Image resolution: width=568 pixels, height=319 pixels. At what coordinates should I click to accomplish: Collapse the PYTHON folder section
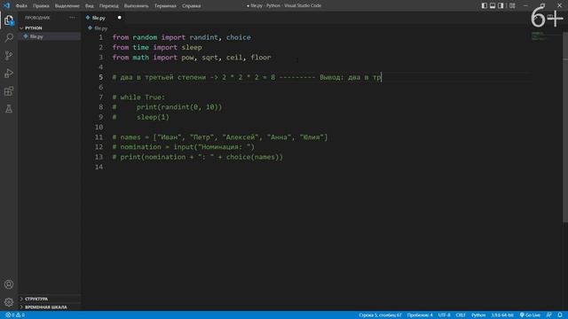pos(50,27)
